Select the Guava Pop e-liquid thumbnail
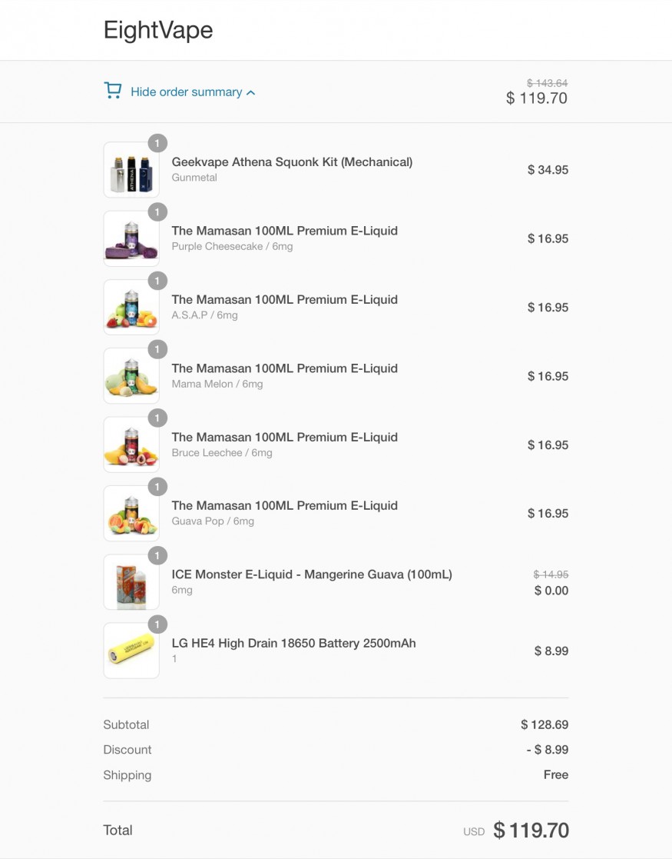This screenshot has height=859, width=672. click(131, 513)
